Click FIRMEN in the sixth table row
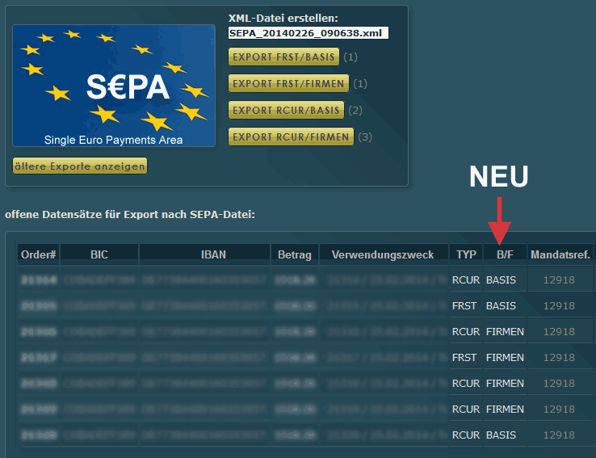Screen dimensions: 596x458 click(505, 410)
